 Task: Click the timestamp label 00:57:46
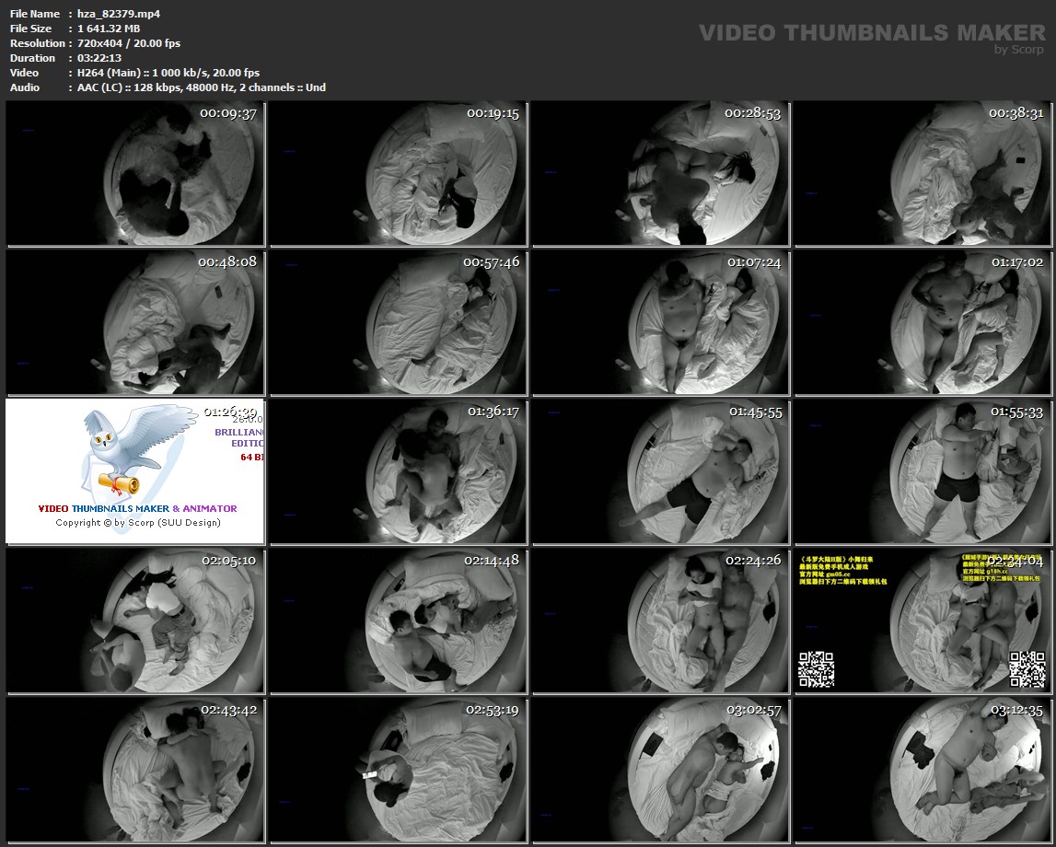[491, 262]
